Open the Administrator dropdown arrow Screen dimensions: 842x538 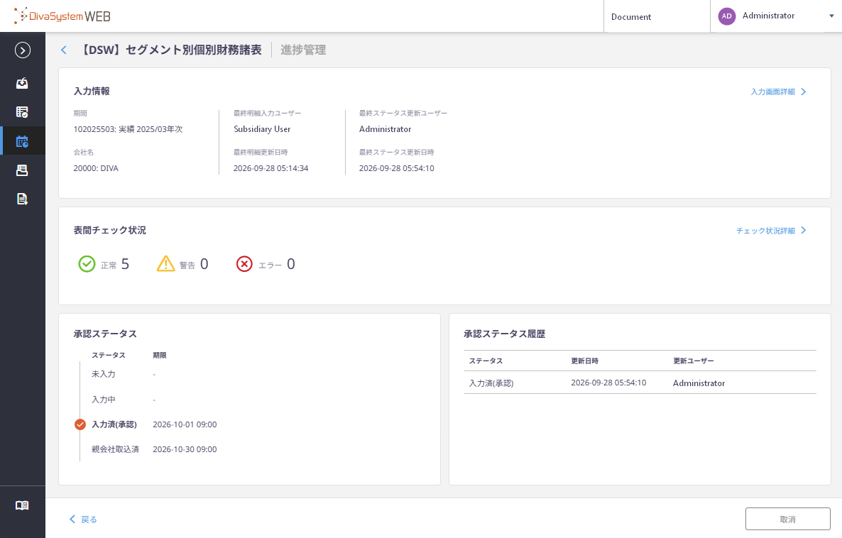point(831,16)
